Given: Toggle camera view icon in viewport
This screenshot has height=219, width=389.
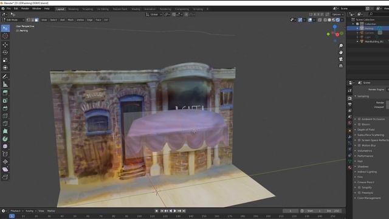Looking at the screenshot, I should pyautogui.click(x=341, y=59).
